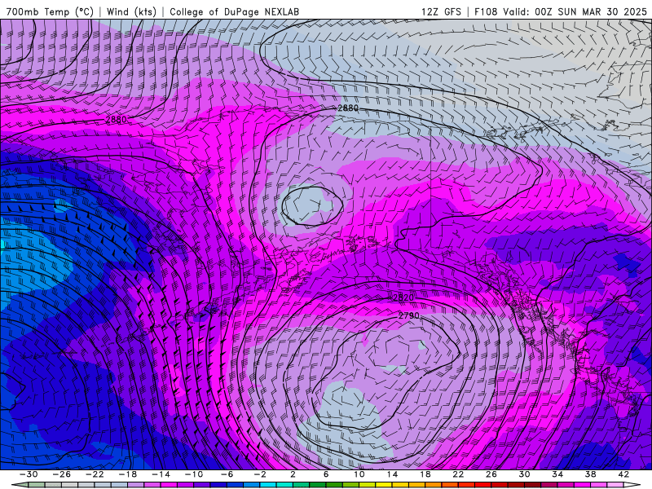Click the 10 colorbar scale label
The width and height of the screenshot is (652, 489).
(x=359, y=474)
